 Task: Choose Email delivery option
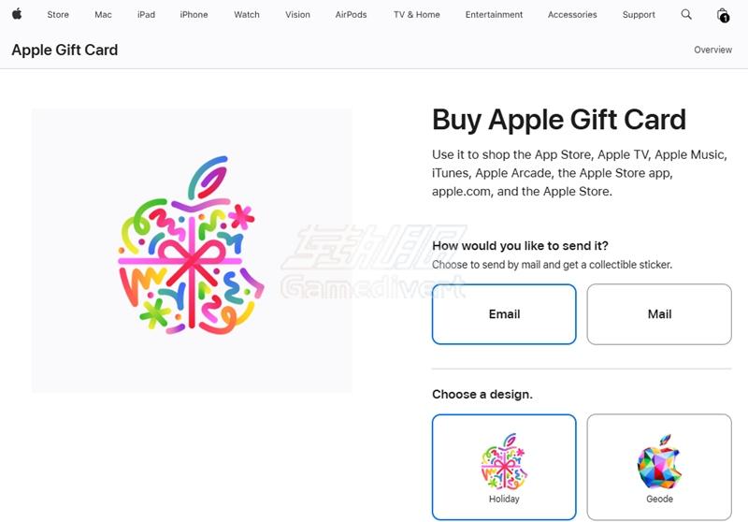pos(504,314)
